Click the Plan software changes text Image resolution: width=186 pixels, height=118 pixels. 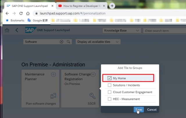pyautogui.click(x=41, y=104)
